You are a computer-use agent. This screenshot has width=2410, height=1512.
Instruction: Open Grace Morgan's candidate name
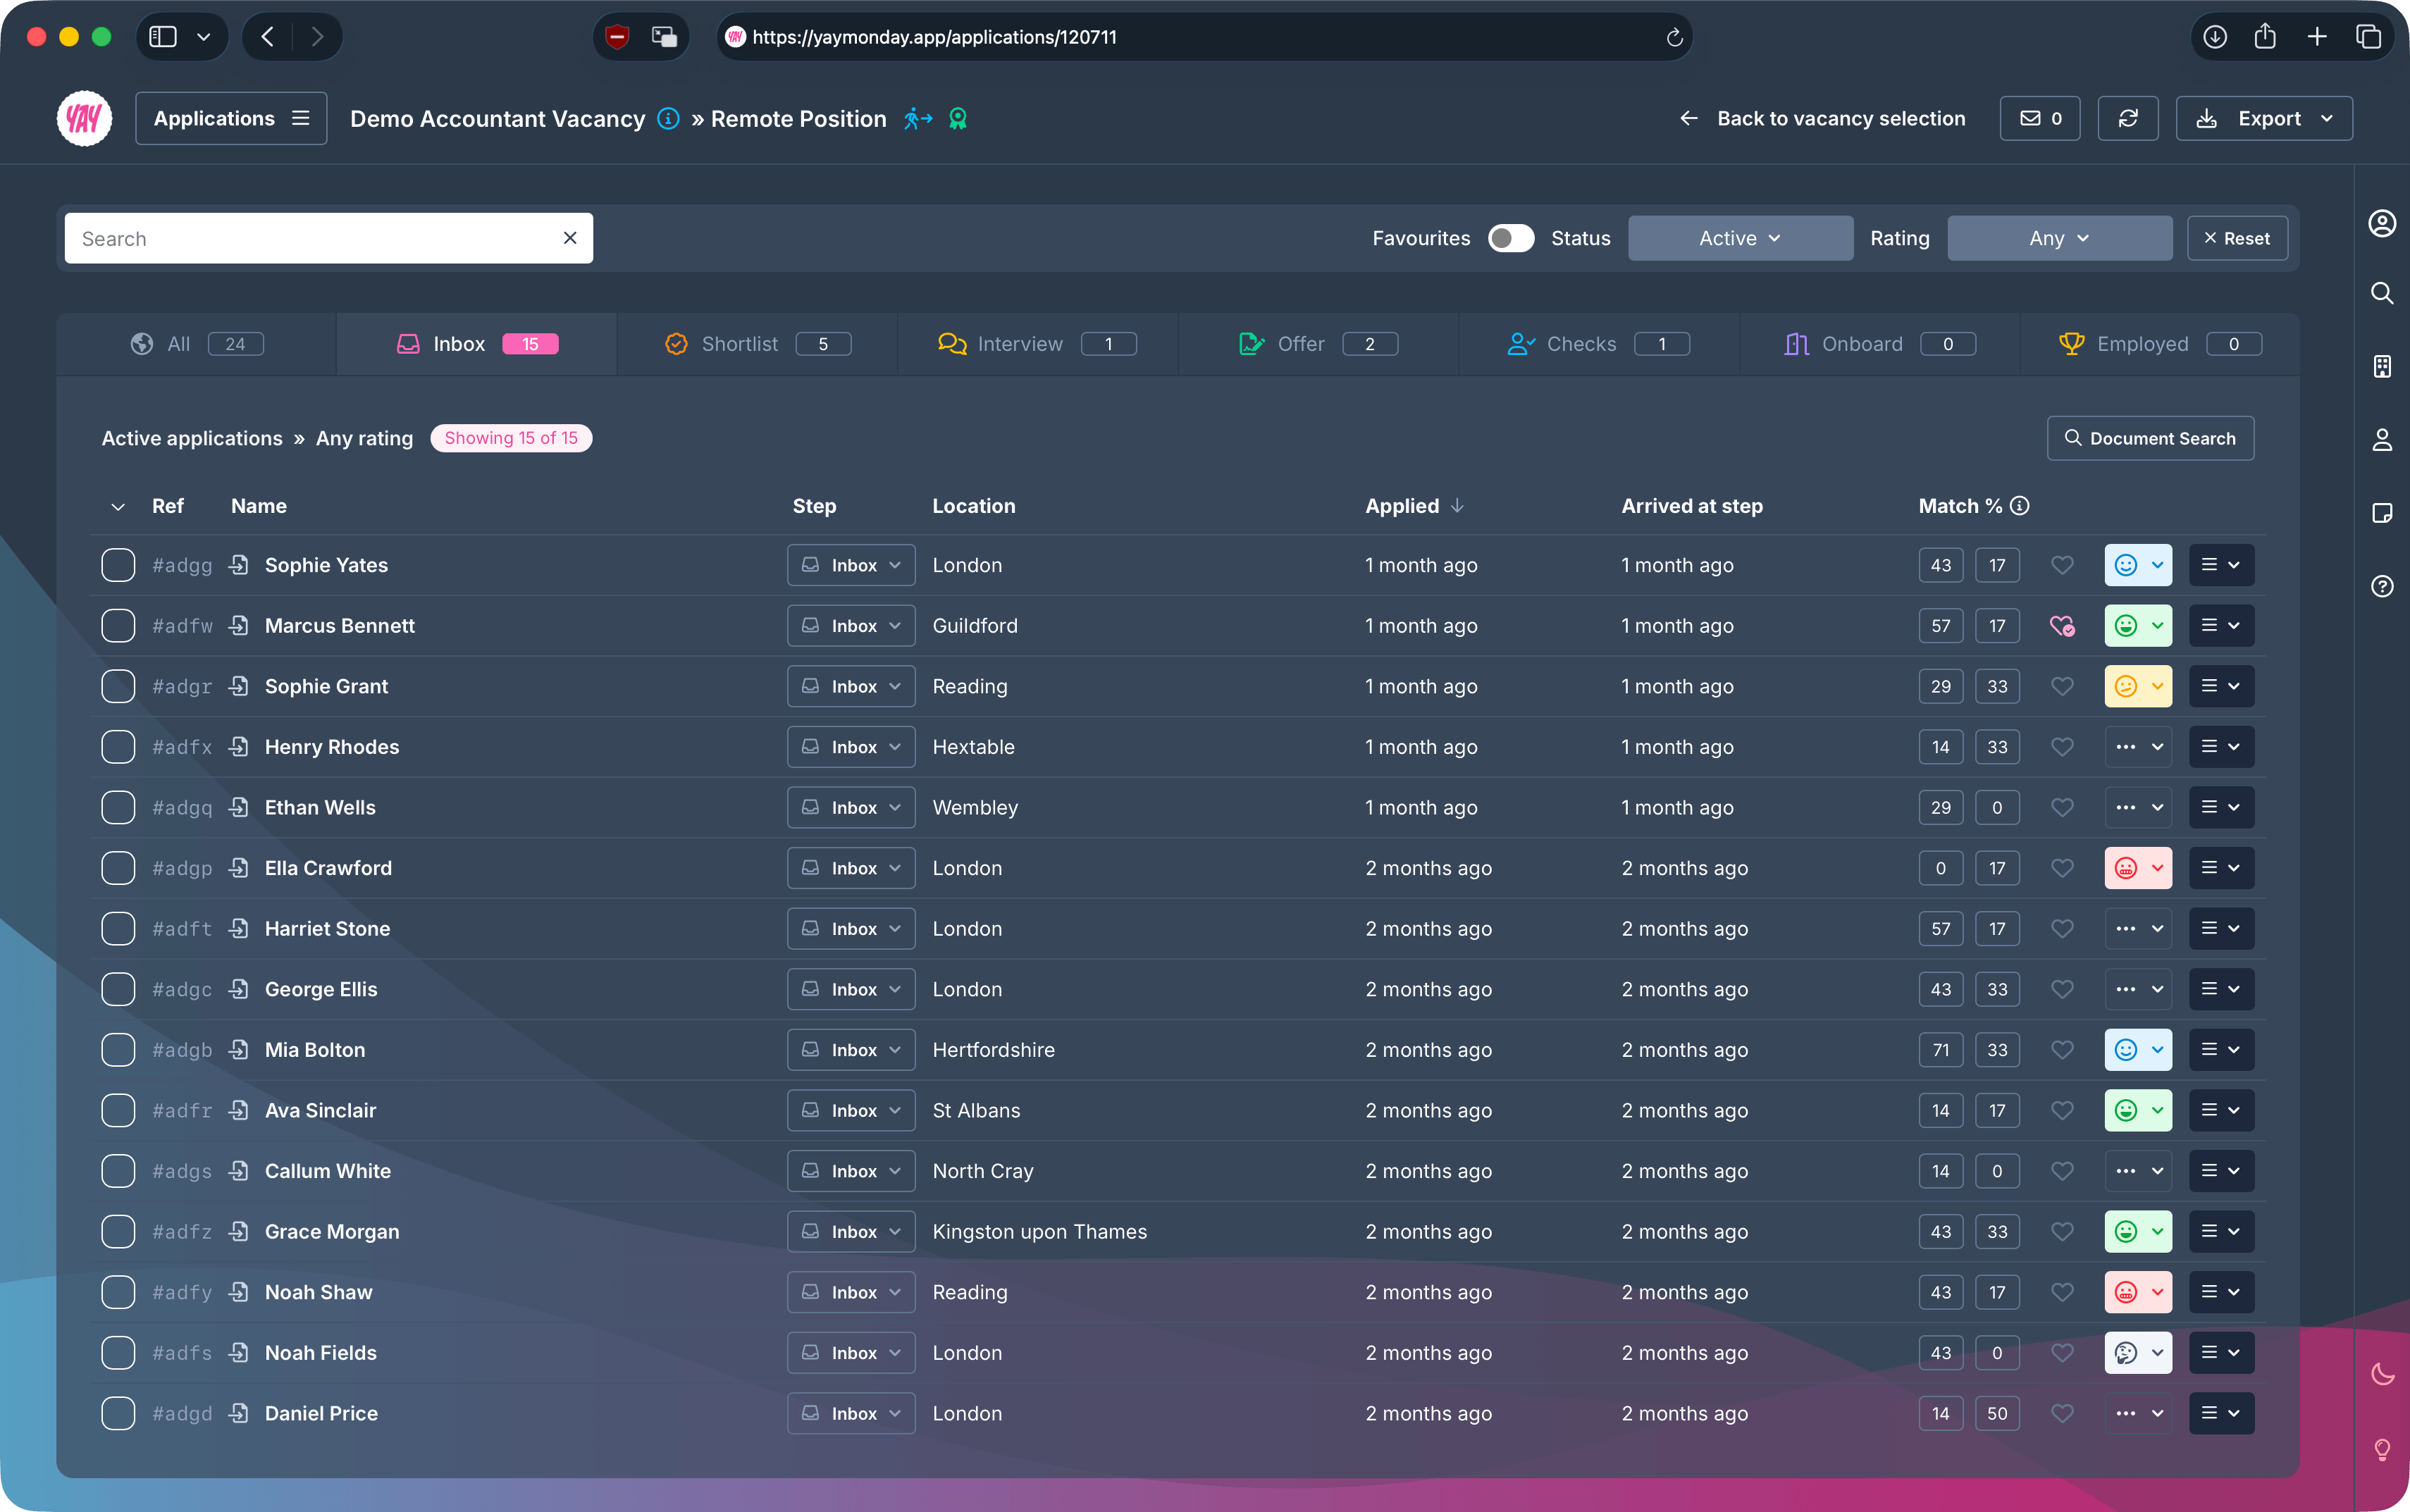tap(332, 1232)
